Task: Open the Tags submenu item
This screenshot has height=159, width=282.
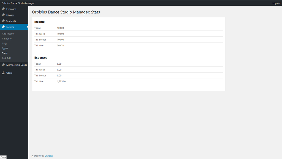Action: [4, 43]
